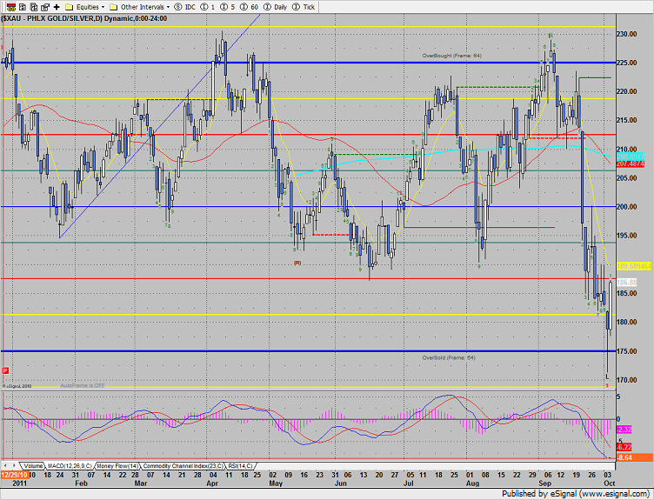Switch symbol via the IDC button
This screenshot has height=500, width=654.
[184, 7]
